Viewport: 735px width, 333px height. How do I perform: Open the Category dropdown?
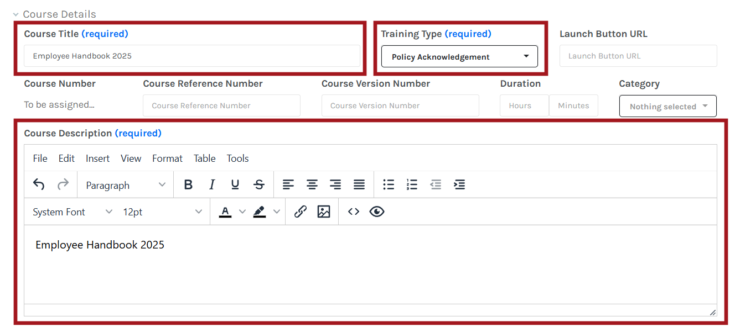coord(667,106)
